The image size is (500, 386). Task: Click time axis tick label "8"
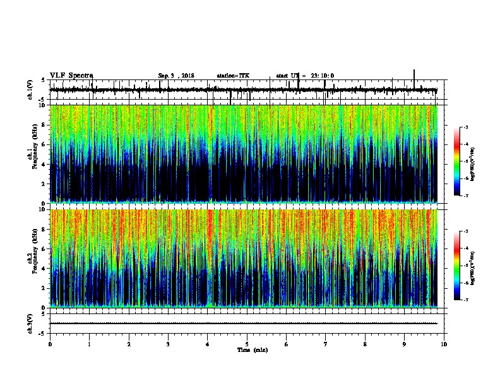coord(365,344)
